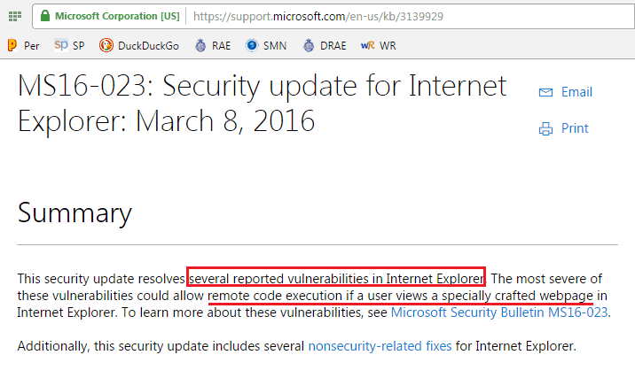Click the Print link text
635x378 pixels.
click(575, 128)
